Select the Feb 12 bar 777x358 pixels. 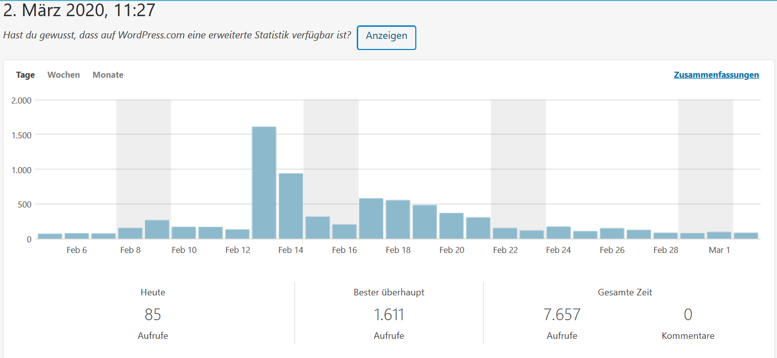tap(237, 234)
